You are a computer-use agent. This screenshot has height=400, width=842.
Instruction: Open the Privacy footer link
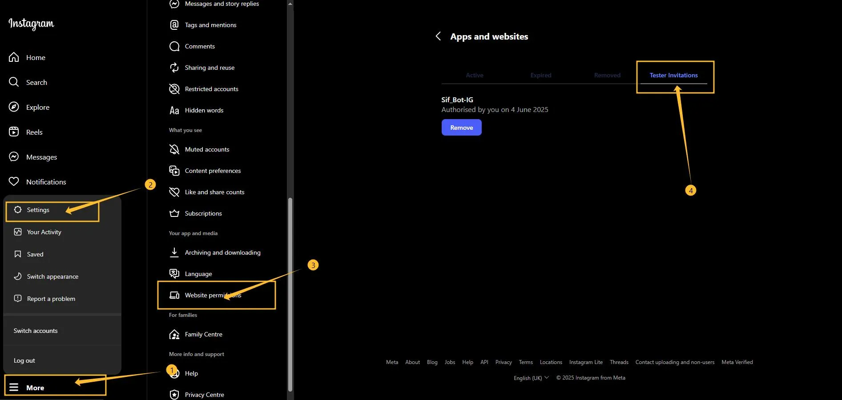click(x=504, y=362)
